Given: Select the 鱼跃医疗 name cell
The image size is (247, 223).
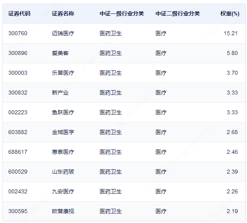Looking at the screenshot, I should 63,112.
